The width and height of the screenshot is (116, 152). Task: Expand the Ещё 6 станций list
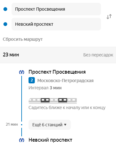pyautogui.click(x=50, y=125)
